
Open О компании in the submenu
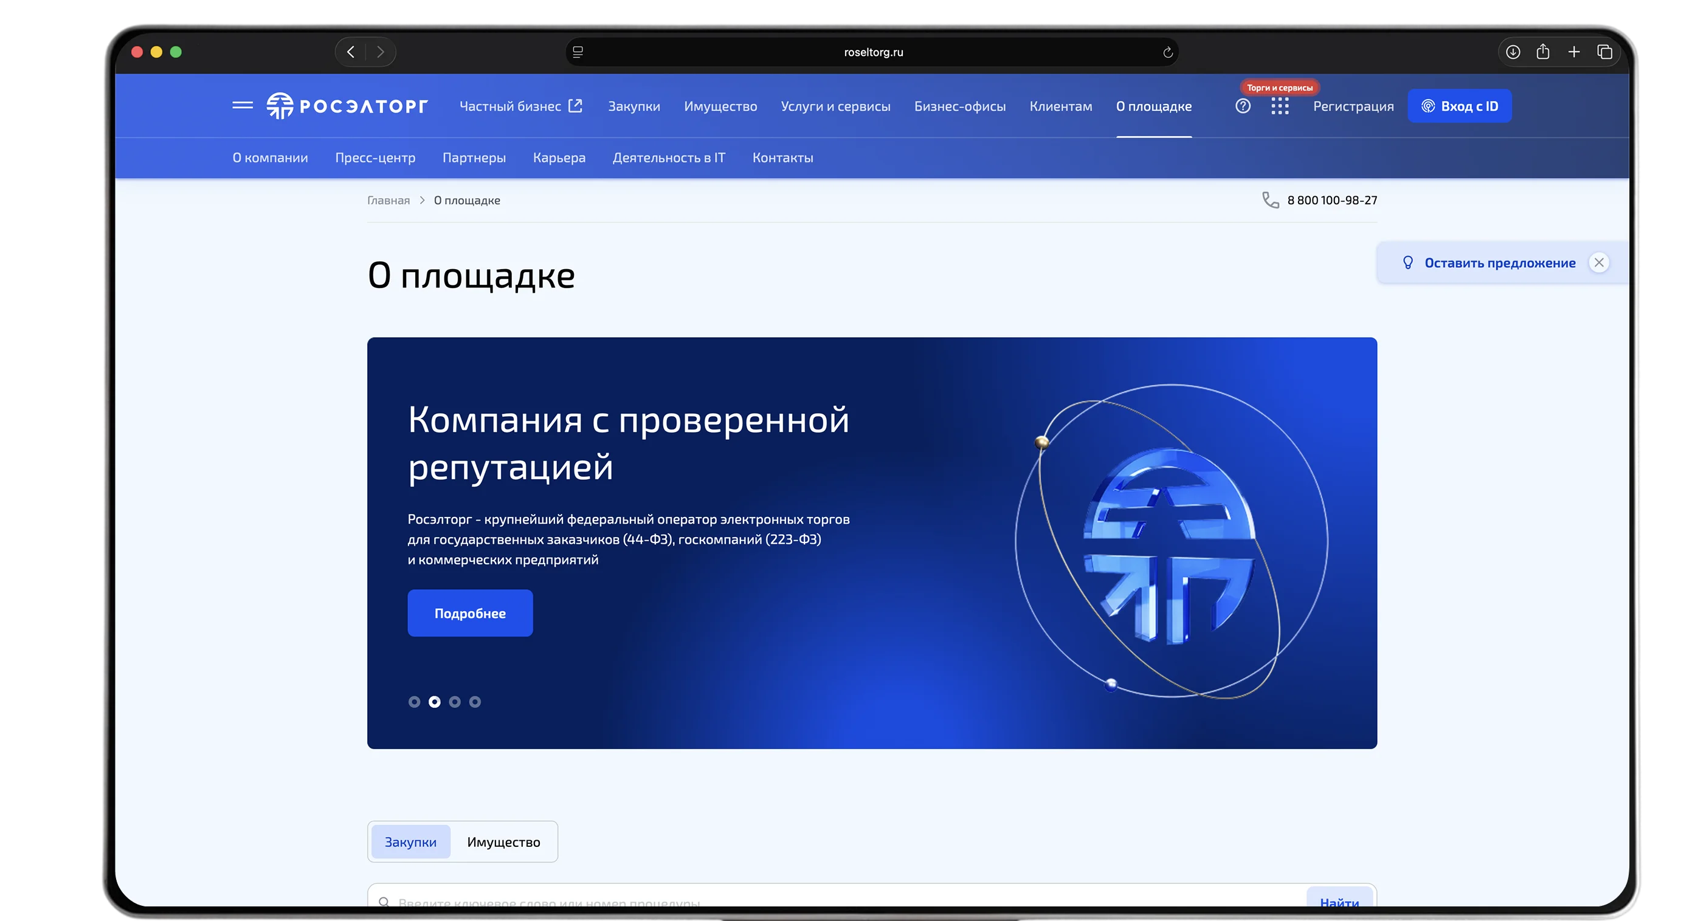(x=270, y=157)
